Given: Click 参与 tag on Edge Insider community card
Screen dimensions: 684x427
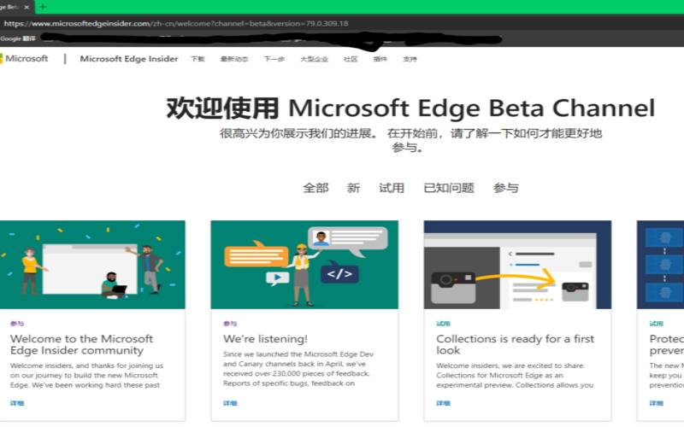Looking at the screenshot, I should pos(17,324).
